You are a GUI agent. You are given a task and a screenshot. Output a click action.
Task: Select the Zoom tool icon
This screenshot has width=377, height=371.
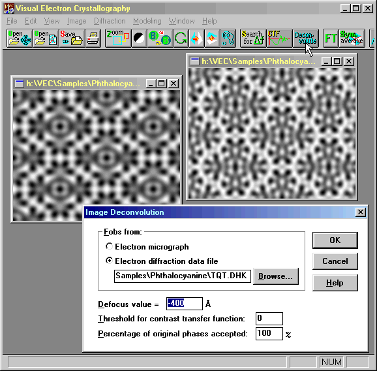(118, 39)
